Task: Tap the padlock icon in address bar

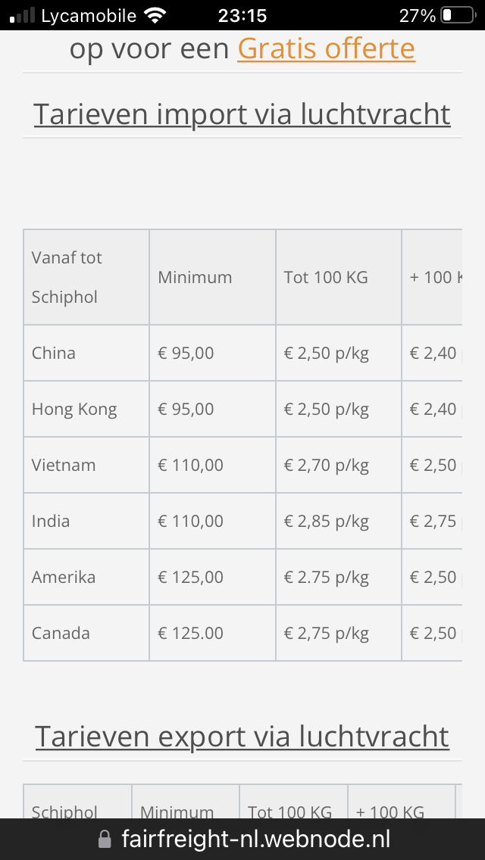Action: 105,840
